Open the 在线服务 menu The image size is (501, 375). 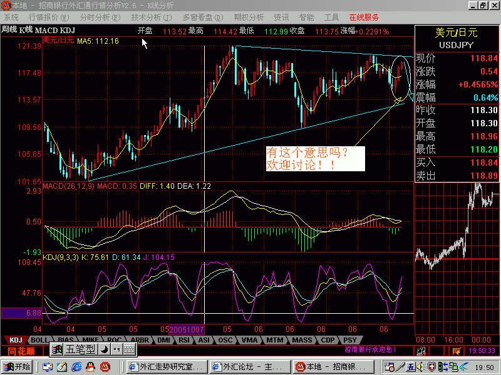(364, 17)
